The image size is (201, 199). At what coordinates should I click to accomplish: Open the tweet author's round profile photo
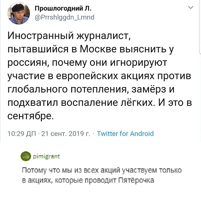coord(19,13)
